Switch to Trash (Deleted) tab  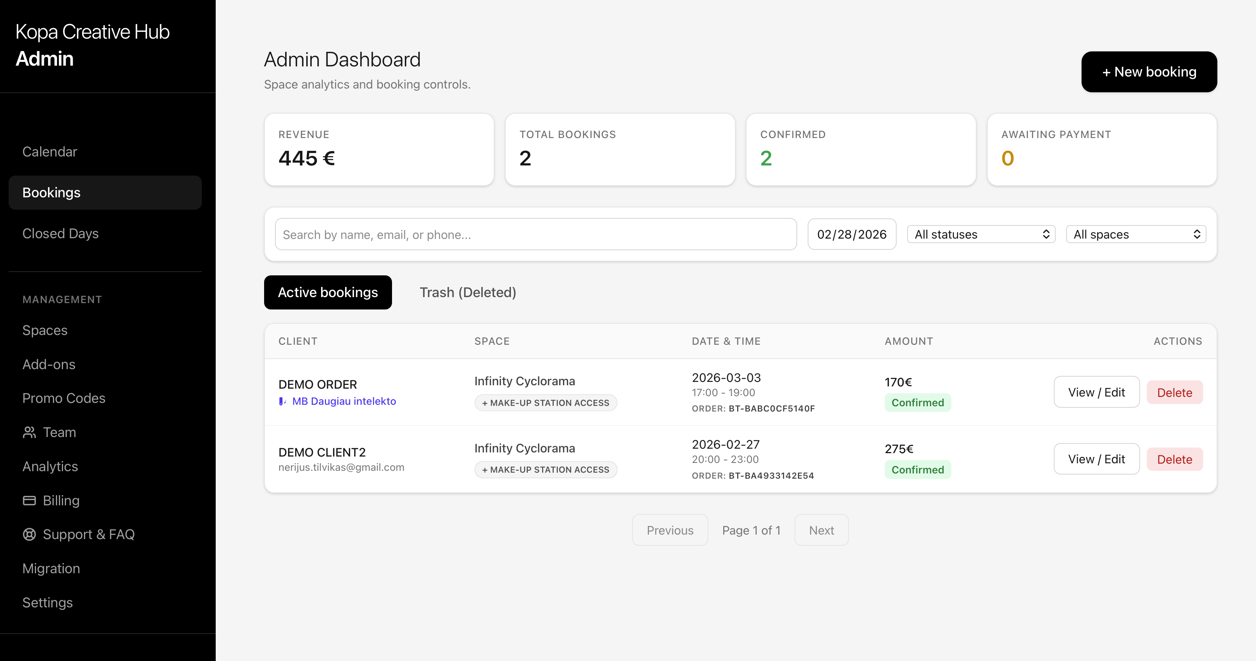tap(467, 293)
